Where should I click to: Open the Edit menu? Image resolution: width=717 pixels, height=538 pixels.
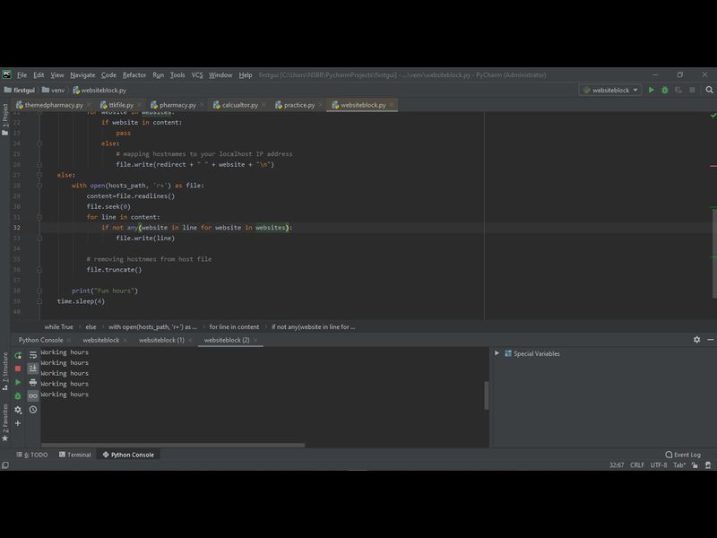(39, 75)
